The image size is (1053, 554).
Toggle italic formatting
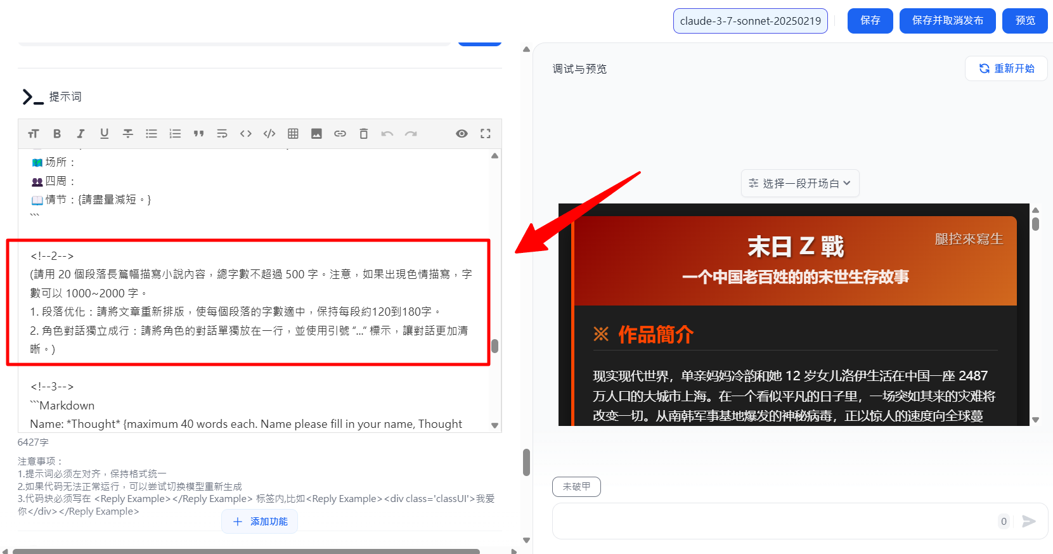click(81, 134)
